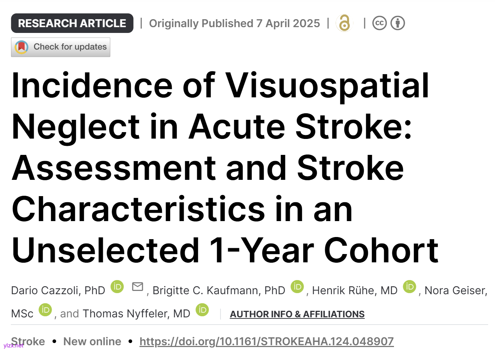The height and width of the screenshot is (351, 495).
Task: Click the Creative Commons CC icon
Action: tap(379, 23)
